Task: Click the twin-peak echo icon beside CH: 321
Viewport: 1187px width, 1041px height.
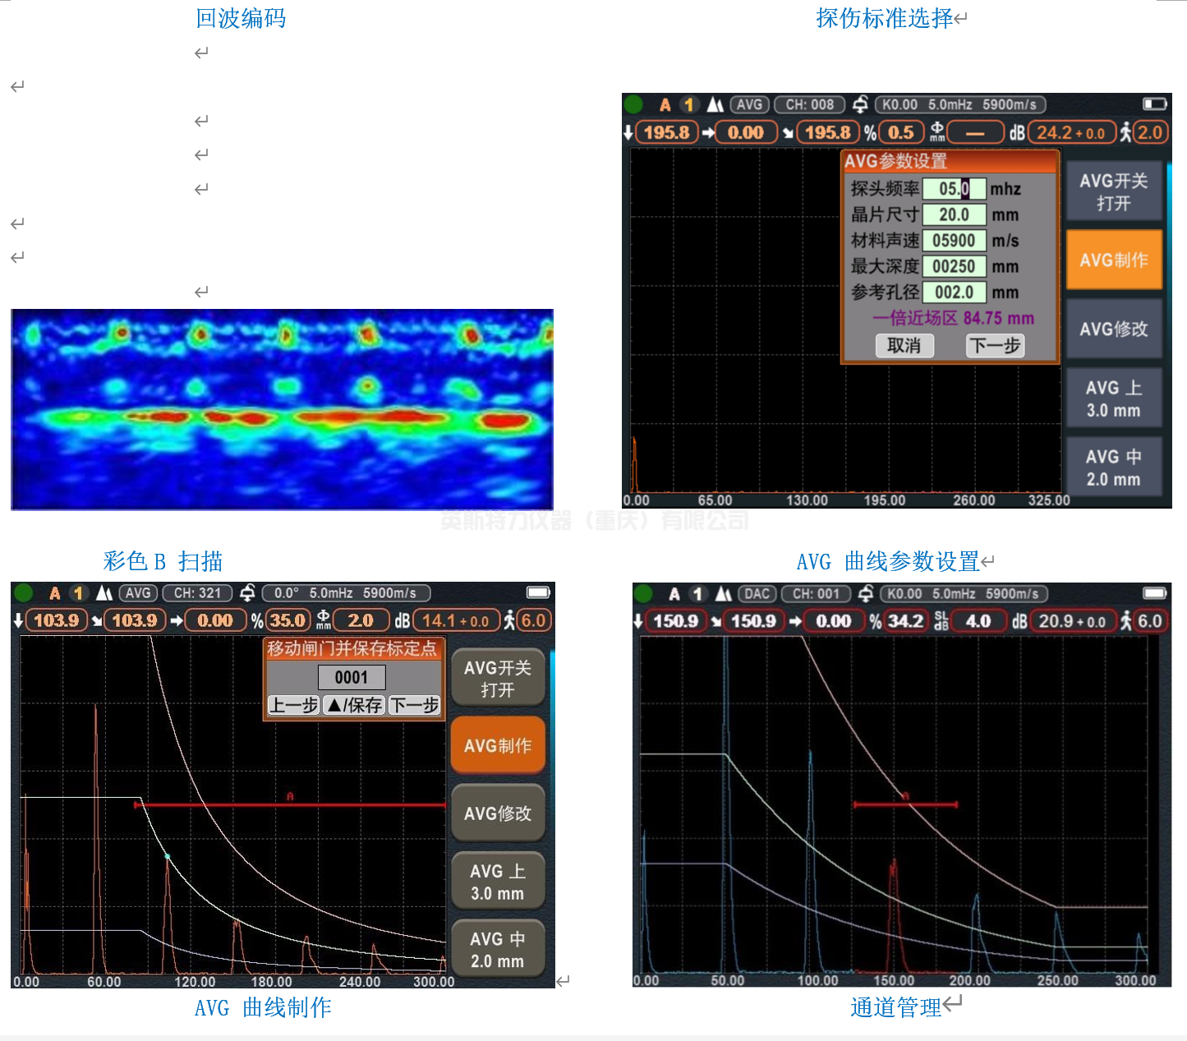Action: (104, 592)
